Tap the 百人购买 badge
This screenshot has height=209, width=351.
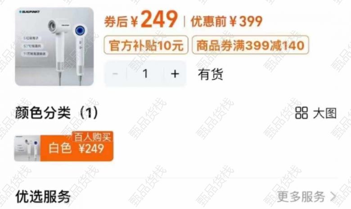point(92,137)
